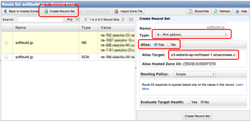This screenshot has width=251, height=122.
Task: Click the blue question mark help icon
Action: coord(238,11)
